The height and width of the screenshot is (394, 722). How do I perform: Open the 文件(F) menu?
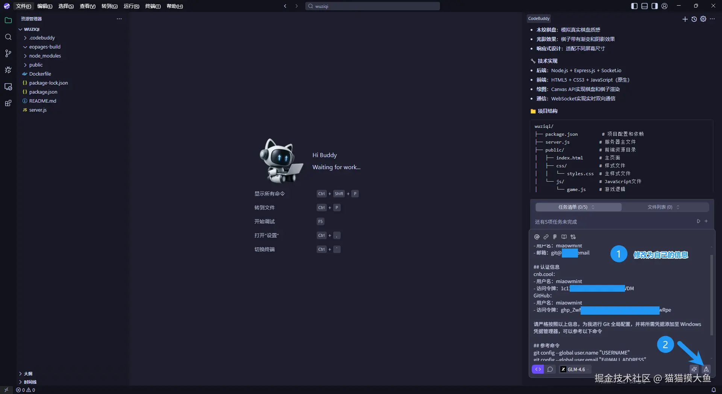(23, 6)
